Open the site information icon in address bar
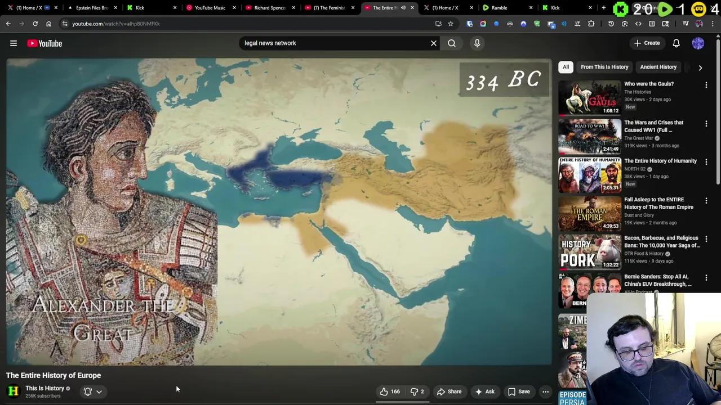 click(65, 24)
